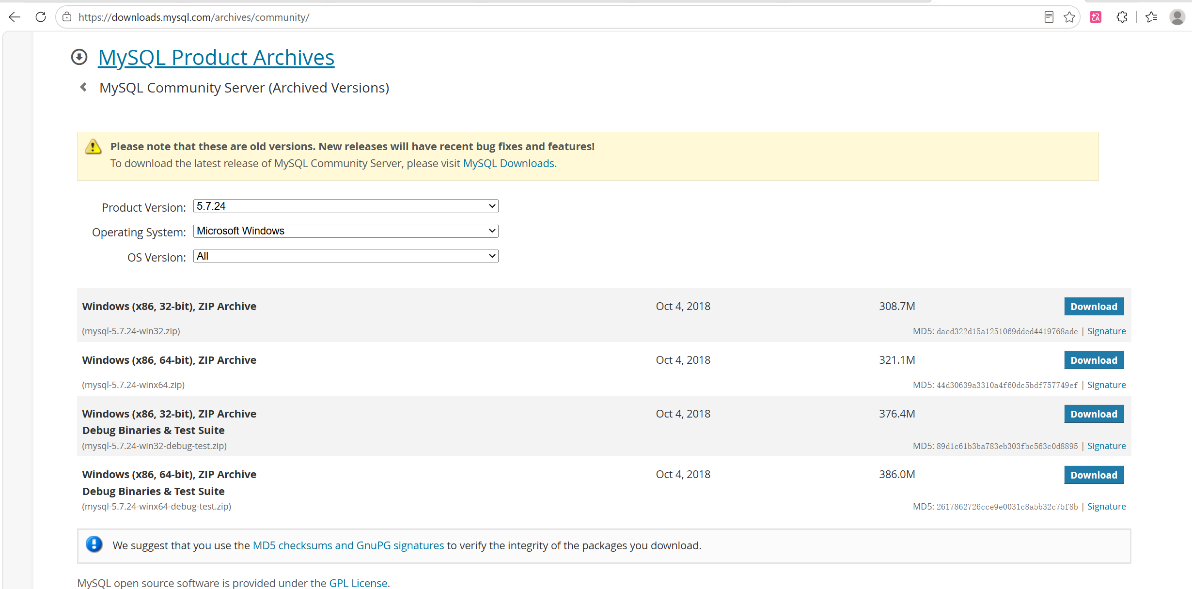Open the Product Version 5.7.24 dropdown

pyautogui.click(x=345, y=206)
